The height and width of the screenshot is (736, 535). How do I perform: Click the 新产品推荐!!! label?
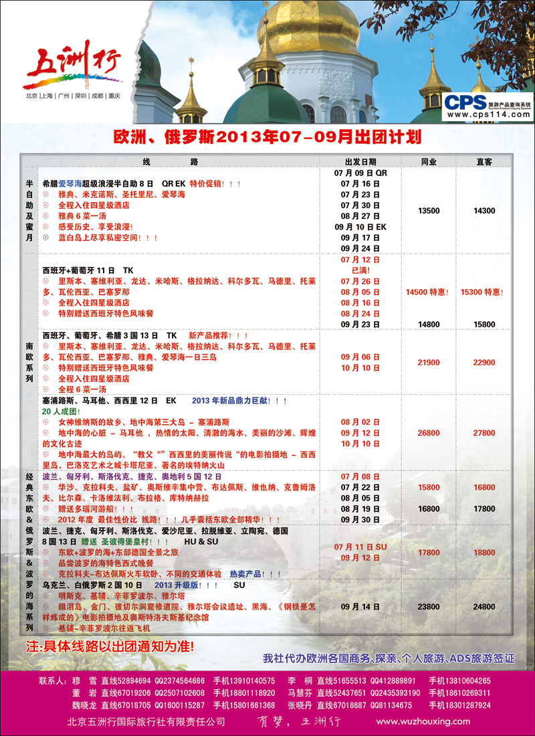[218, 336]
